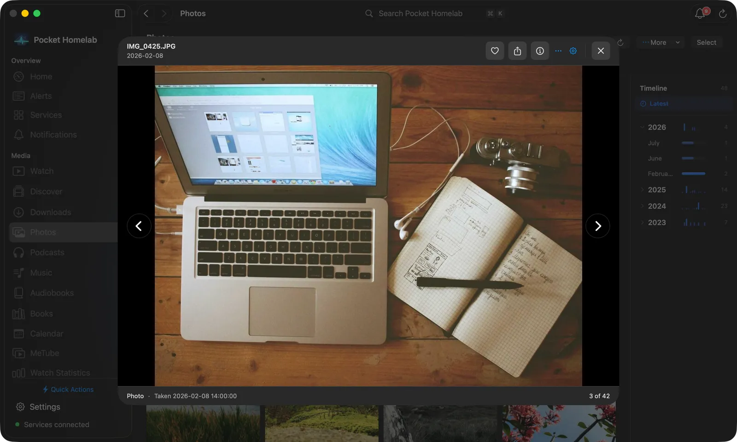Favorite IMG_0425.JPG with the heart icon

pyautogui.click(x=495, y=51)
